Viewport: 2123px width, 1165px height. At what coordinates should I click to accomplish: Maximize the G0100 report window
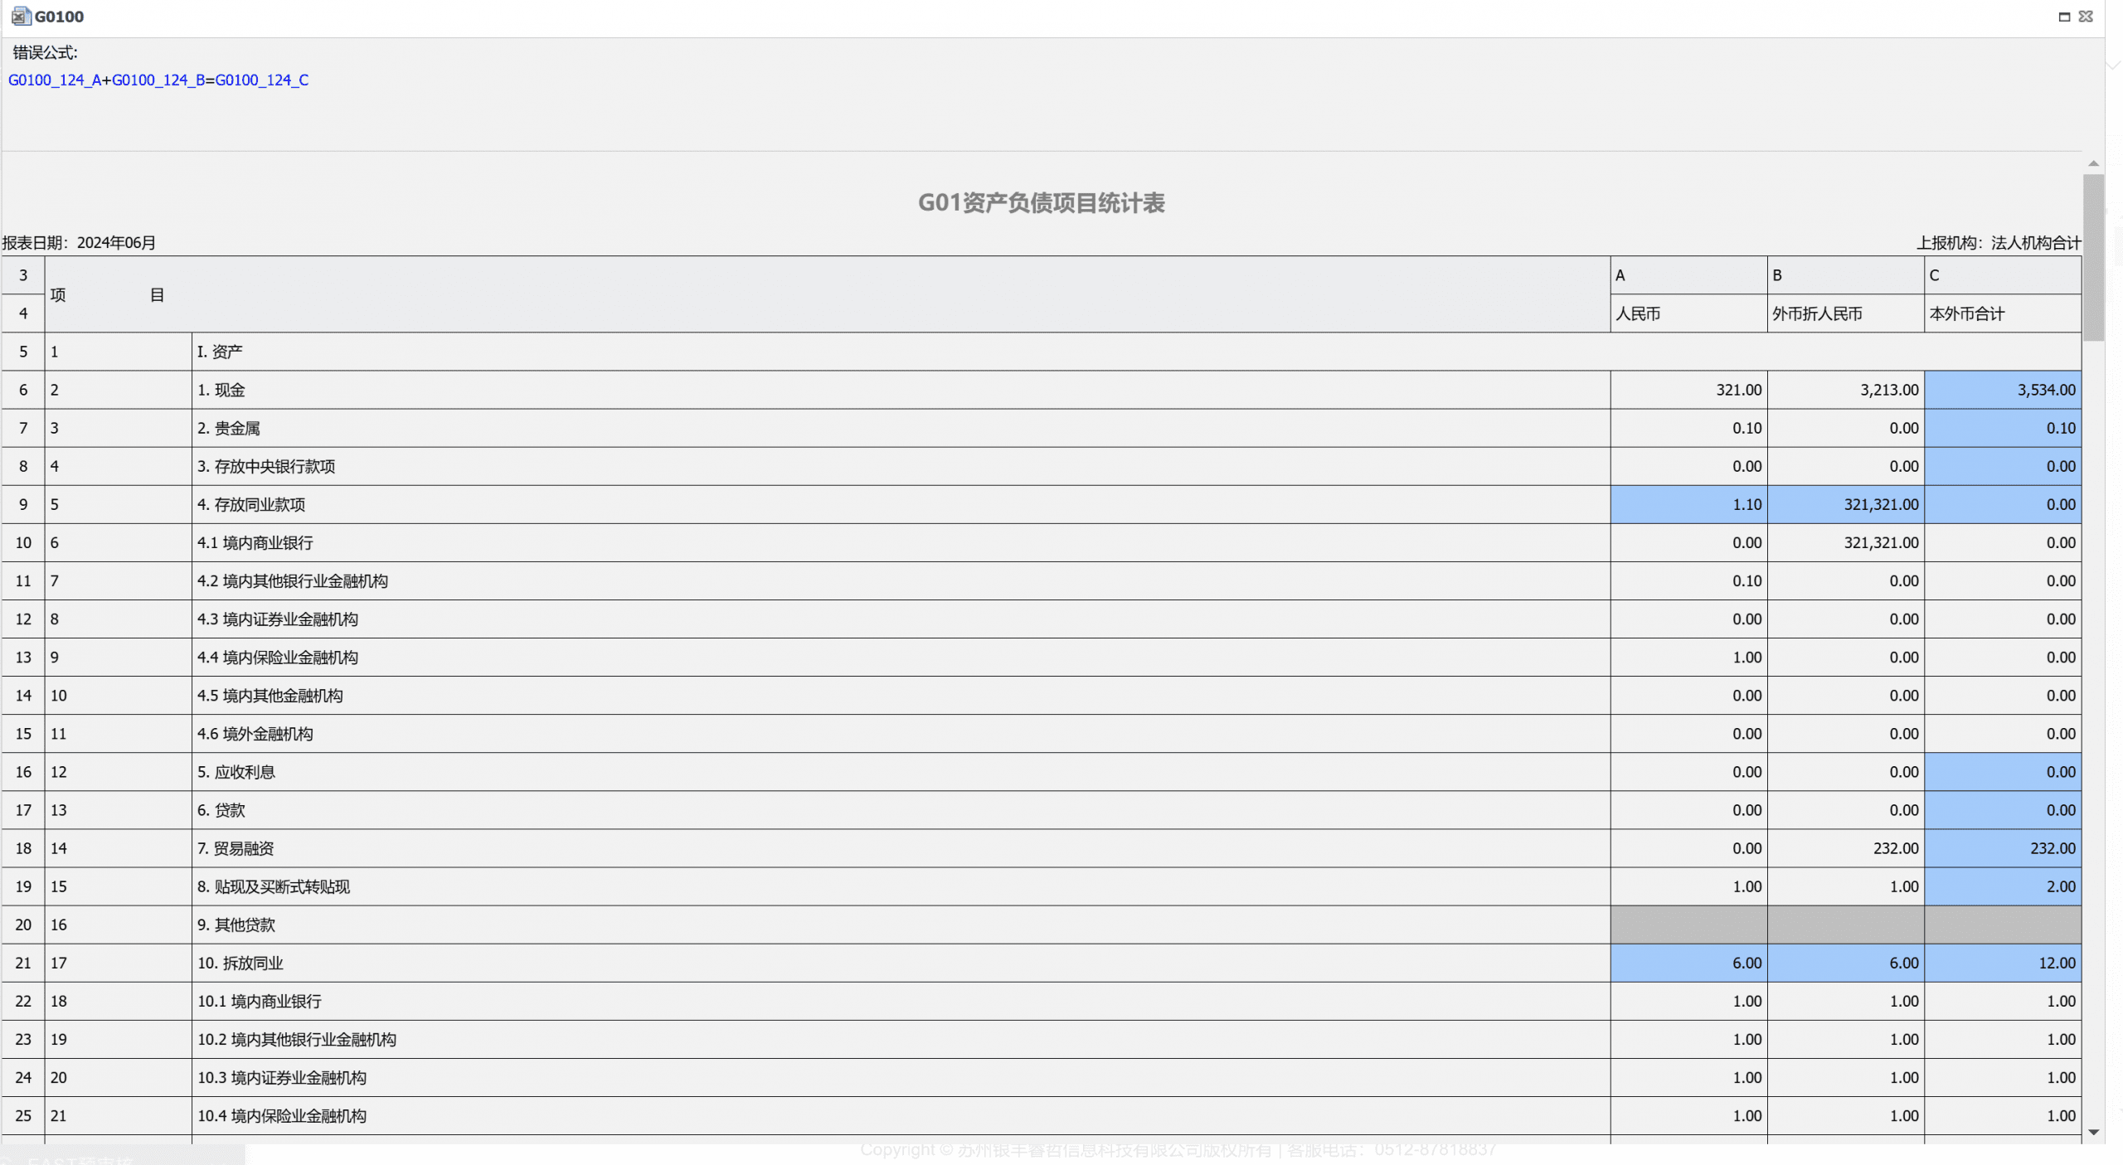(x=2064, y=17)
